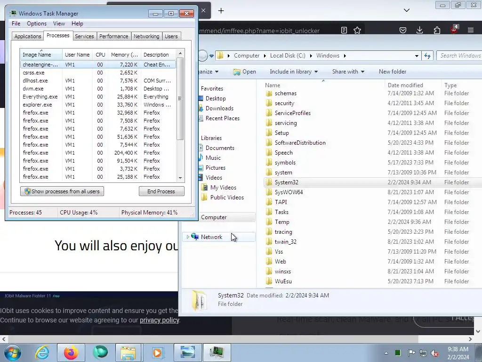
Task: Click the network tray icon
Action: pos(423,353)
